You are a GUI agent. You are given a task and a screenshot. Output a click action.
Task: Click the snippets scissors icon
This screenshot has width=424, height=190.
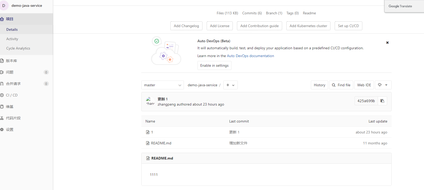[2, 118]
